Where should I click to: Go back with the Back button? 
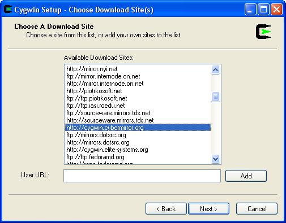pyautogui.click(x=166, y=209)
